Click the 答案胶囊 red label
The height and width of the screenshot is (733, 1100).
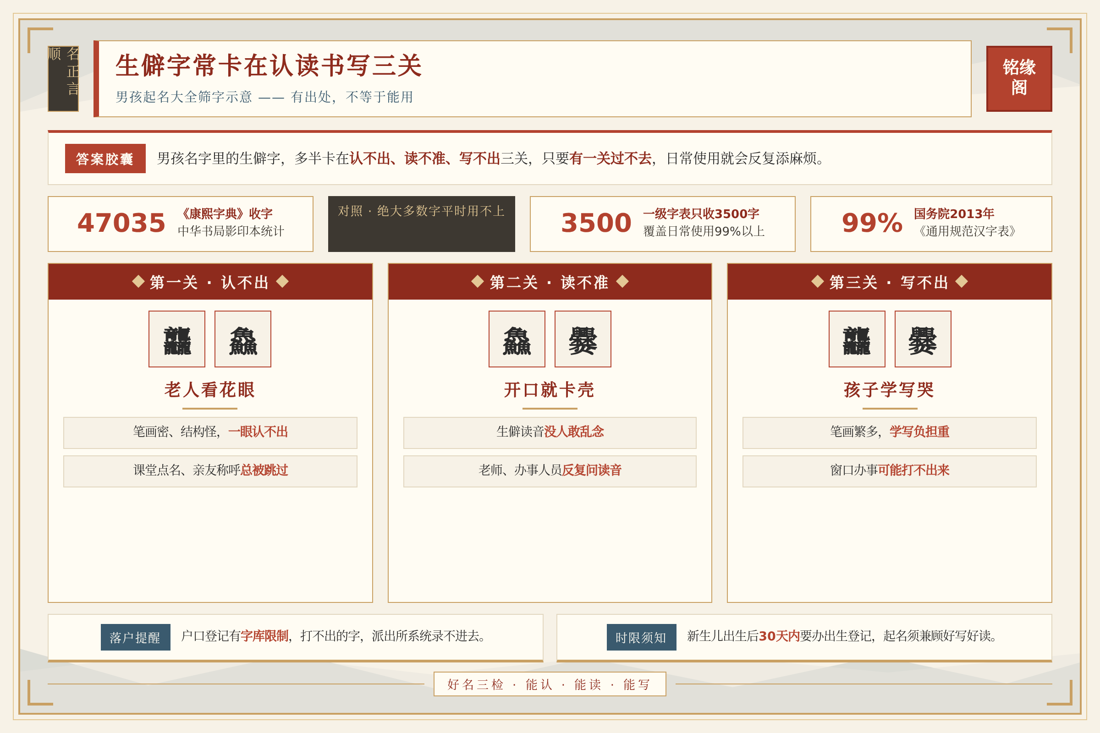point(105,159)
